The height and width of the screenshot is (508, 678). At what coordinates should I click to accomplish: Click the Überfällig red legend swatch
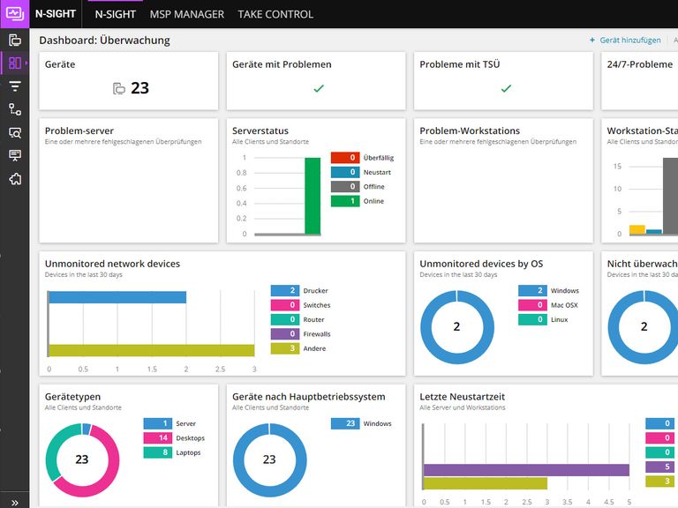tap(345, 158)
